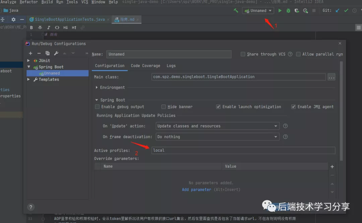Click the profiler run icon in toolbar

[305, 11]
